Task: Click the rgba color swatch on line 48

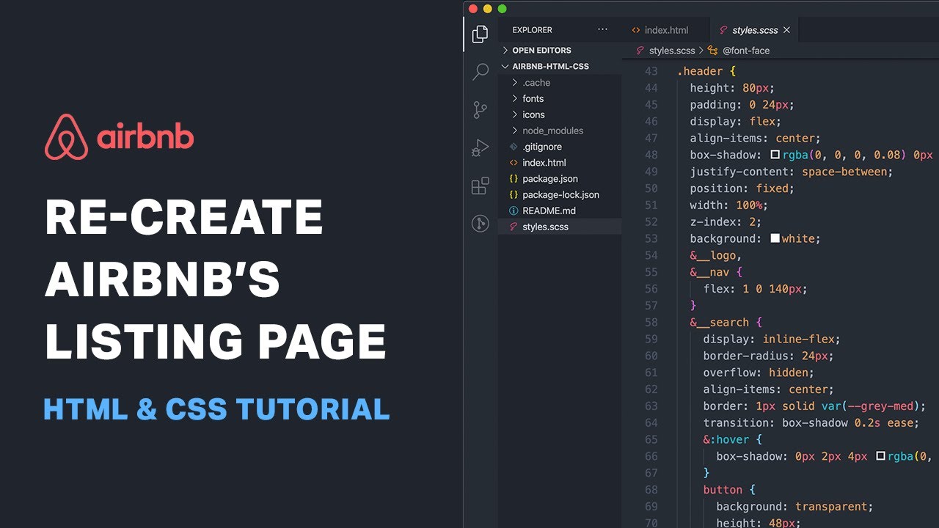Action: [x=775, y=155]
